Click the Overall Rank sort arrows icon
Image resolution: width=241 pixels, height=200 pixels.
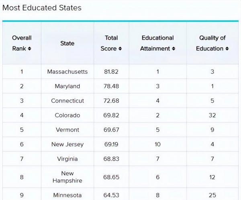click(x=29, y=49)
